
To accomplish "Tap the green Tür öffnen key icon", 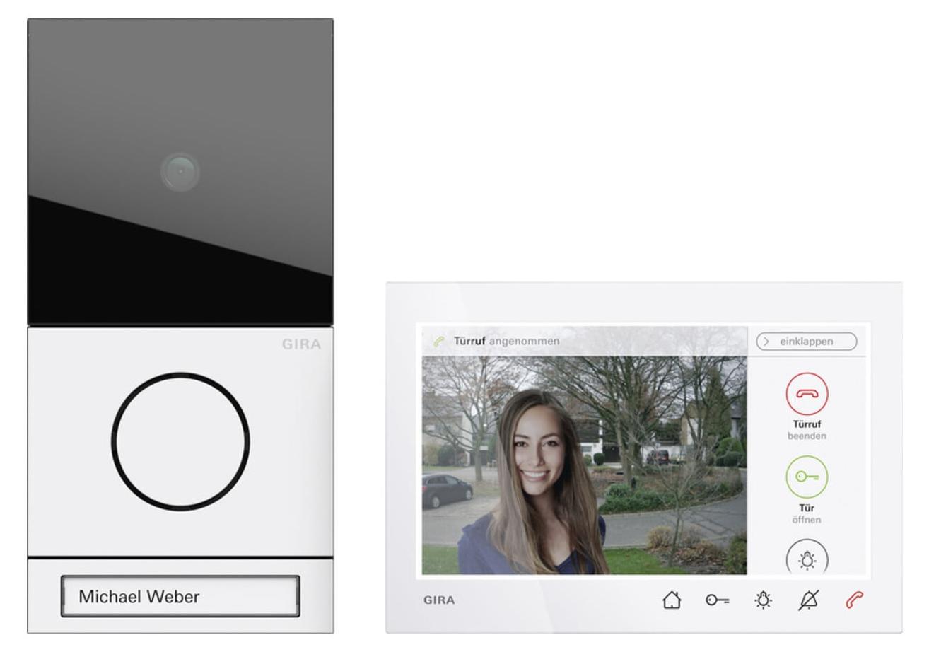I will (807, 477).
